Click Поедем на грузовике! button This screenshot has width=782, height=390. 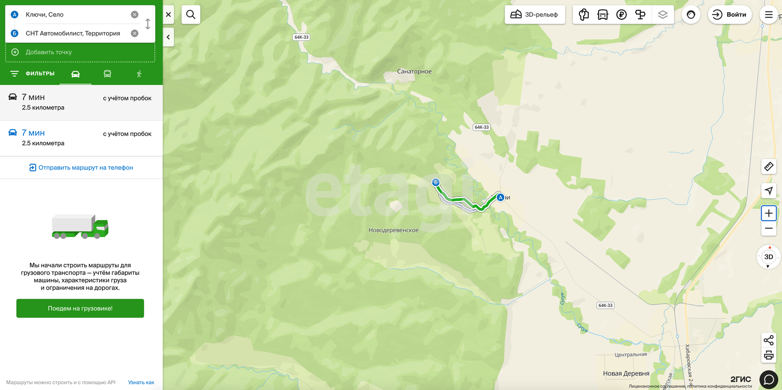pos(80,308)
